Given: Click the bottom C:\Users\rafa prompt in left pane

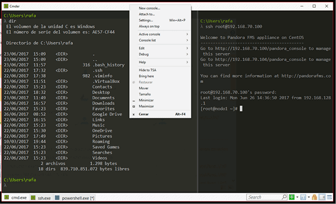Looking at the screenshot, I should coord(20,180).
